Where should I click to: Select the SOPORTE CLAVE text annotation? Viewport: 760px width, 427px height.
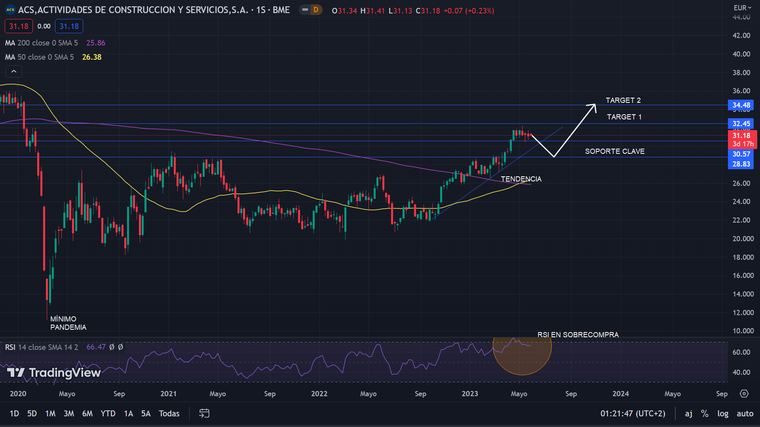(x=615, y=151)
